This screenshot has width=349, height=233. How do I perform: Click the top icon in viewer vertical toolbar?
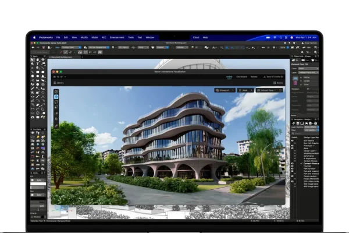coord(56,91)
